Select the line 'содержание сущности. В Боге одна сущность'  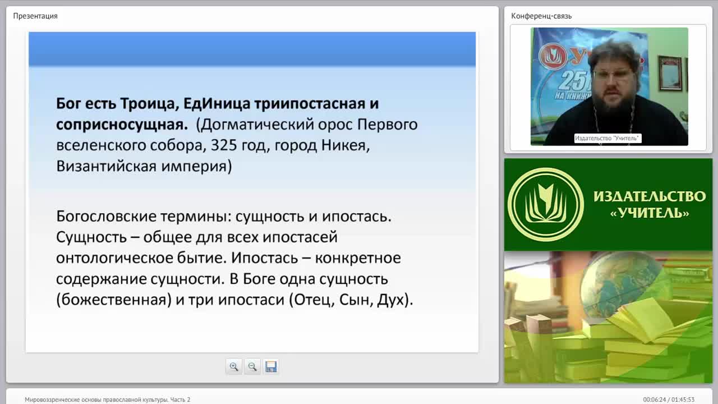[222, 279]
